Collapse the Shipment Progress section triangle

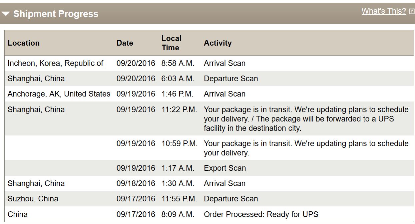[6, 14]
